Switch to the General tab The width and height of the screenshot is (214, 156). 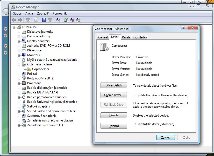103,37
